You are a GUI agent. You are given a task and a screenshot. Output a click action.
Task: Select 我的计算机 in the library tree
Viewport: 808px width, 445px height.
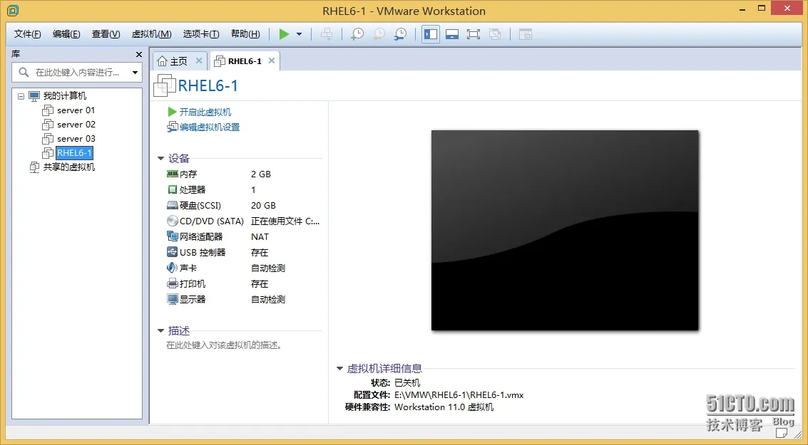coord(64,95)
